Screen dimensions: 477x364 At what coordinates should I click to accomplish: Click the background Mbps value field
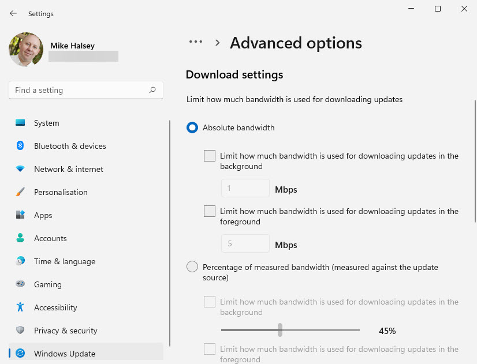click(245, 189)
